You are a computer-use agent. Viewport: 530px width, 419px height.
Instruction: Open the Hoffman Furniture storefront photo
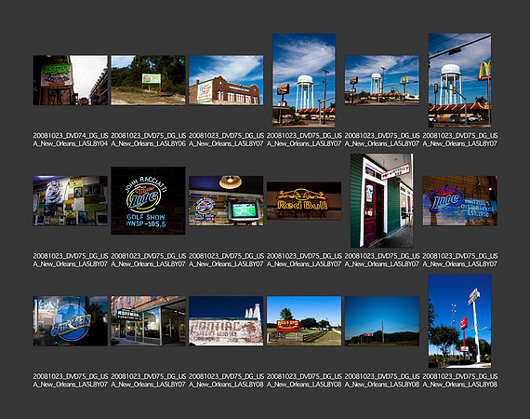coord(148,321)
